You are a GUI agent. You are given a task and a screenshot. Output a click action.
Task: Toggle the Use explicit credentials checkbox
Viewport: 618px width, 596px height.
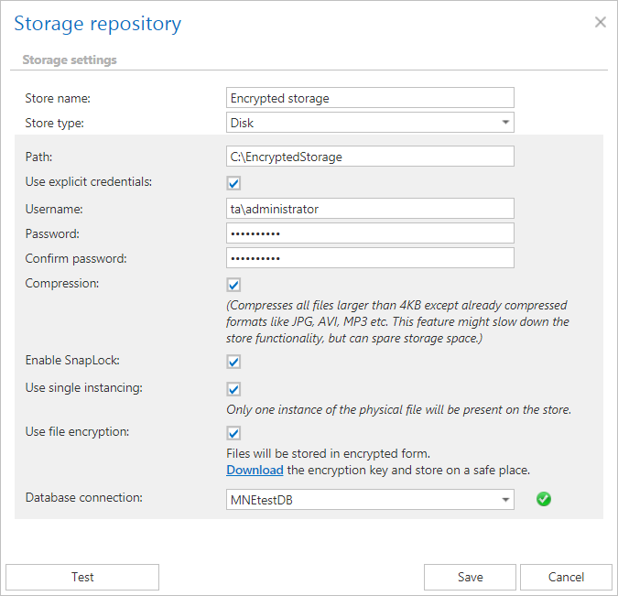[x=234, y=183]
